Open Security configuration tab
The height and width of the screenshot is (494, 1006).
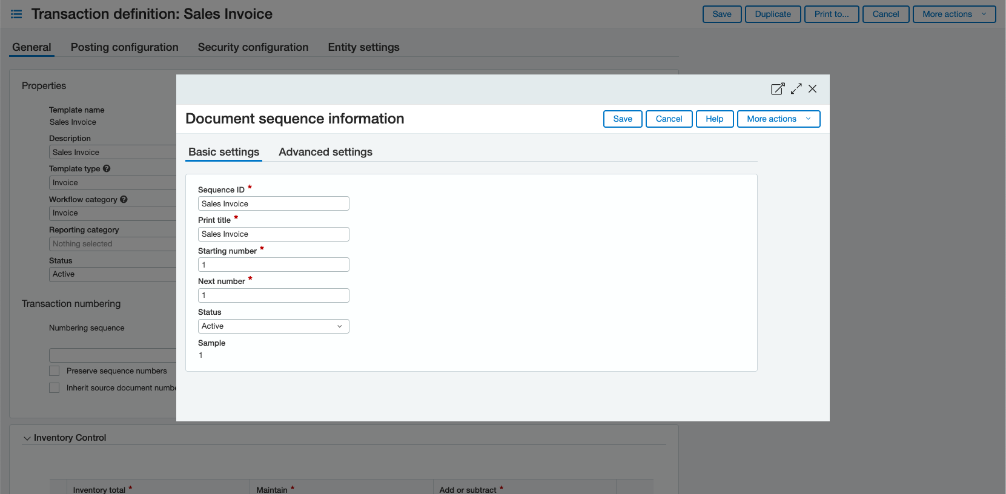pyautogui.click(x=253, y=47)
